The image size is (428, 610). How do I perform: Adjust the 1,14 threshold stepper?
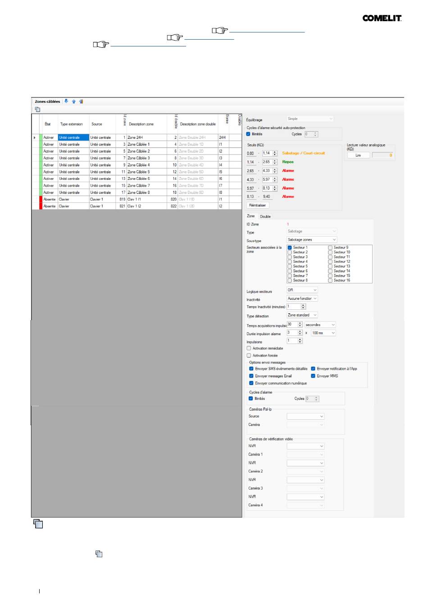[x=275, y=153]
